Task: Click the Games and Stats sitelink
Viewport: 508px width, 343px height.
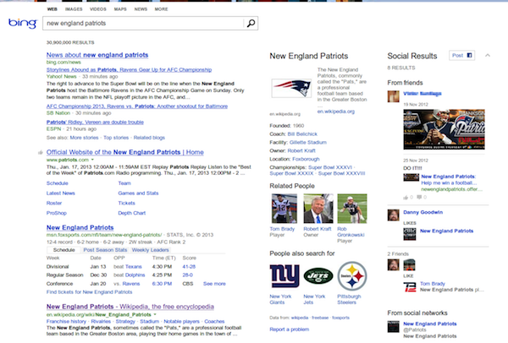Action: pyautogui.click(x=138, y=193)
